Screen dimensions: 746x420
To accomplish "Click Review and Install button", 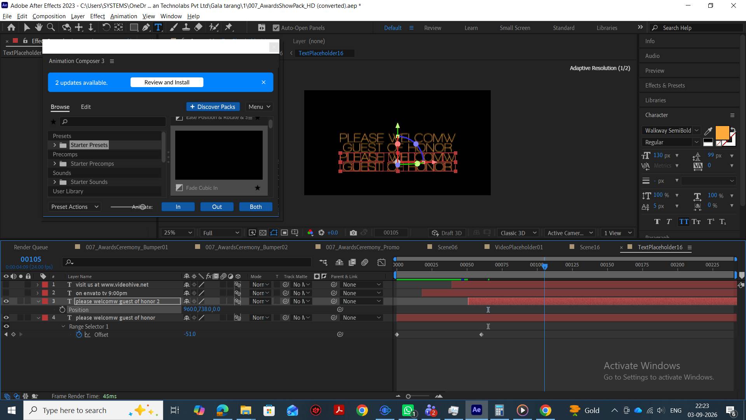I will (x=167, y=82).
